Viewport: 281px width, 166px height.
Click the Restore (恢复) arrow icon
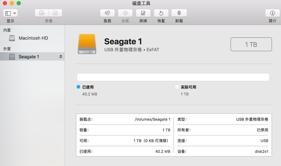pyautogui.click(x=161, y=13)
